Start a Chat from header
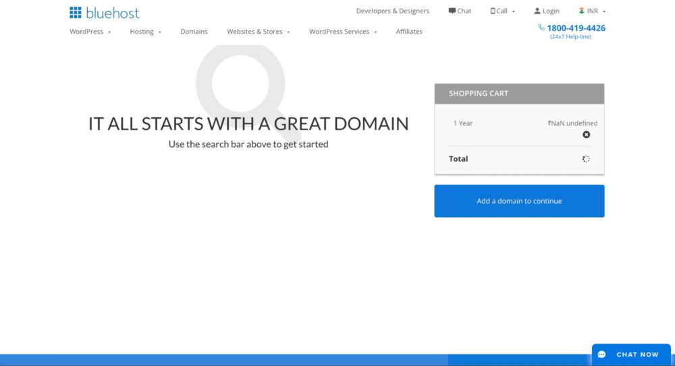The image size is (675, 366). click(x=460, y=11)
